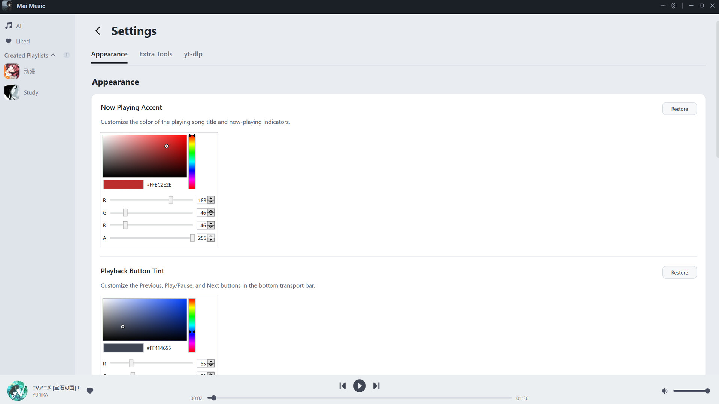Mute audio with the speaker icon
This screenshot has width=719, height=404.
coord(665,391)
